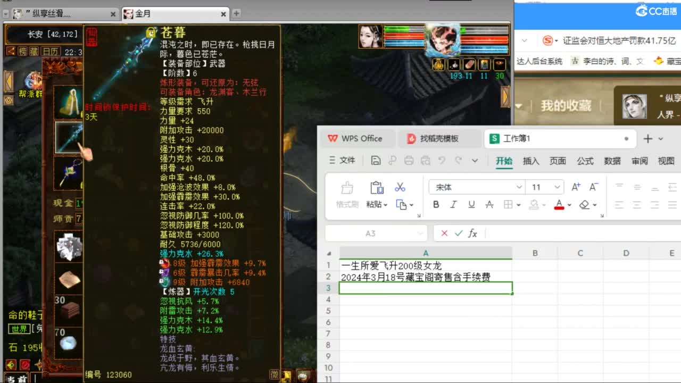This screenshot has width=681, height=383.
Task: Open the name box dropdown for A3
Action: 421,234
